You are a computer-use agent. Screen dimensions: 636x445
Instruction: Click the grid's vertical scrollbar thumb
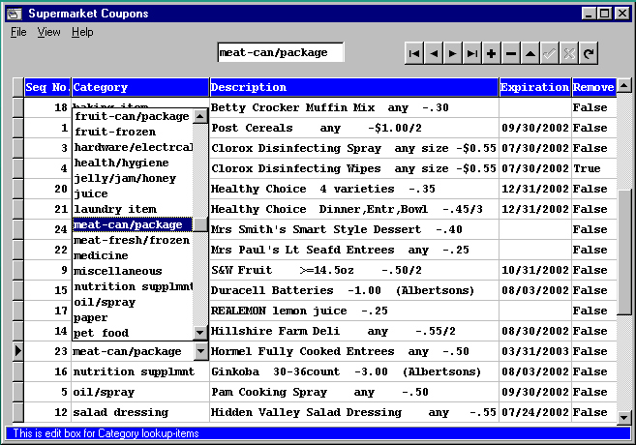[623, 252]
